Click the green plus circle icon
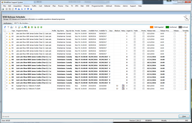 pos(38,27)
